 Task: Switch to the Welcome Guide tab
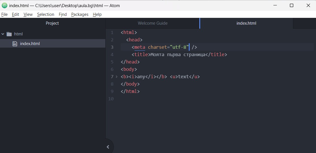click(x=152, y=23)
